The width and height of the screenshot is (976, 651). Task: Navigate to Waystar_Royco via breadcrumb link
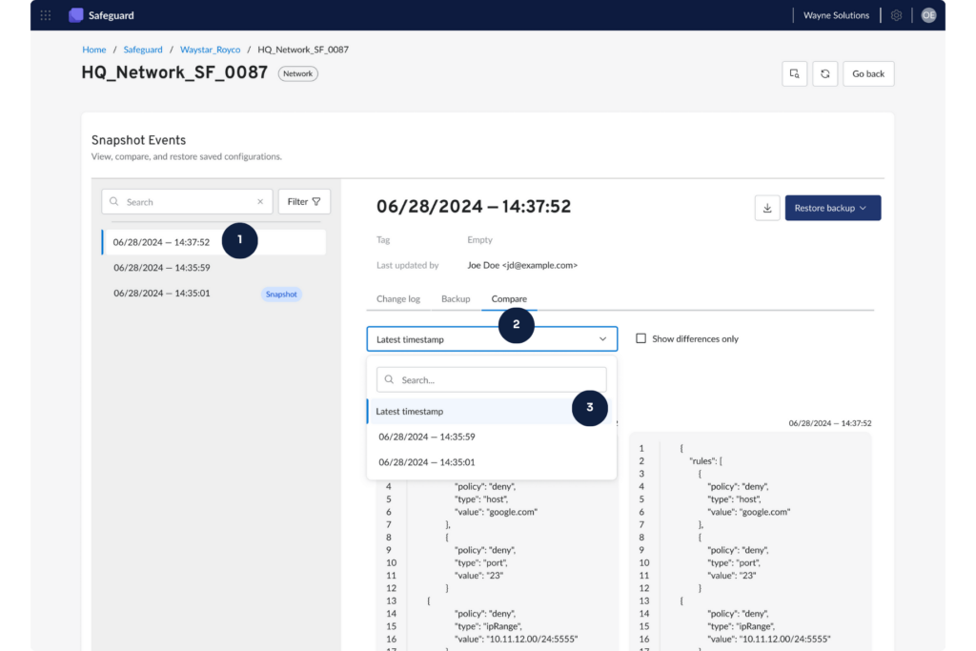tap(210, 49)
